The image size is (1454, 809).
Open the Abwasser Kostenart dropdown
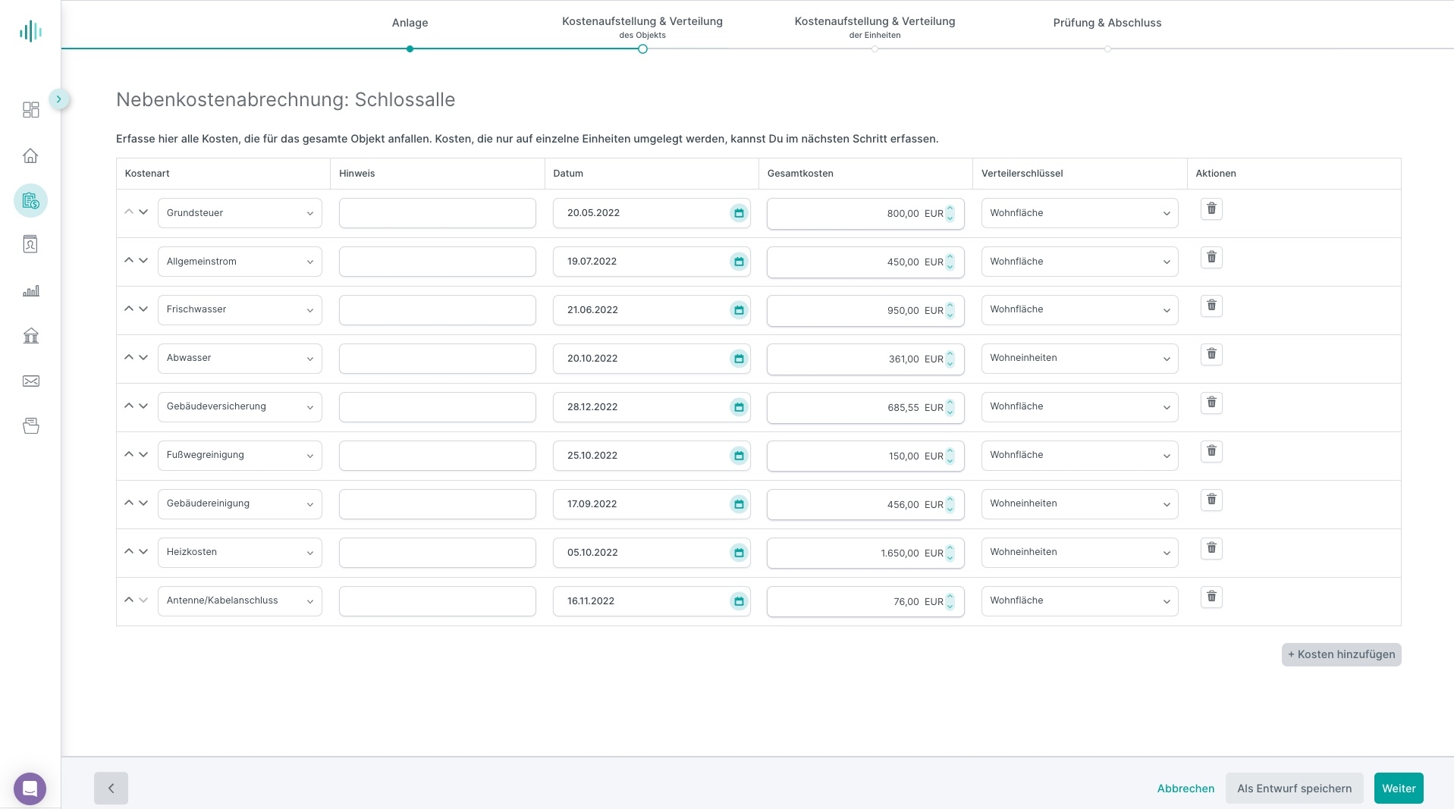(240, 359)
